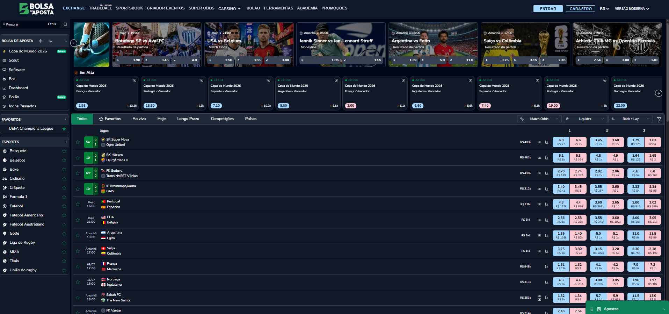669x314 pixels.
Task: Click the Formula 1 sport icon
Action: [5, 197]
